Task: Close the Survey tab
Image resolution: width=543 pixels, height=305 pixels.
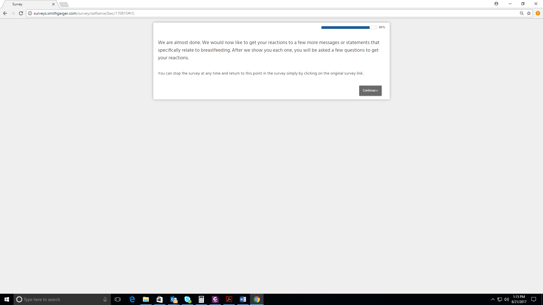Action: click(53, 4)
